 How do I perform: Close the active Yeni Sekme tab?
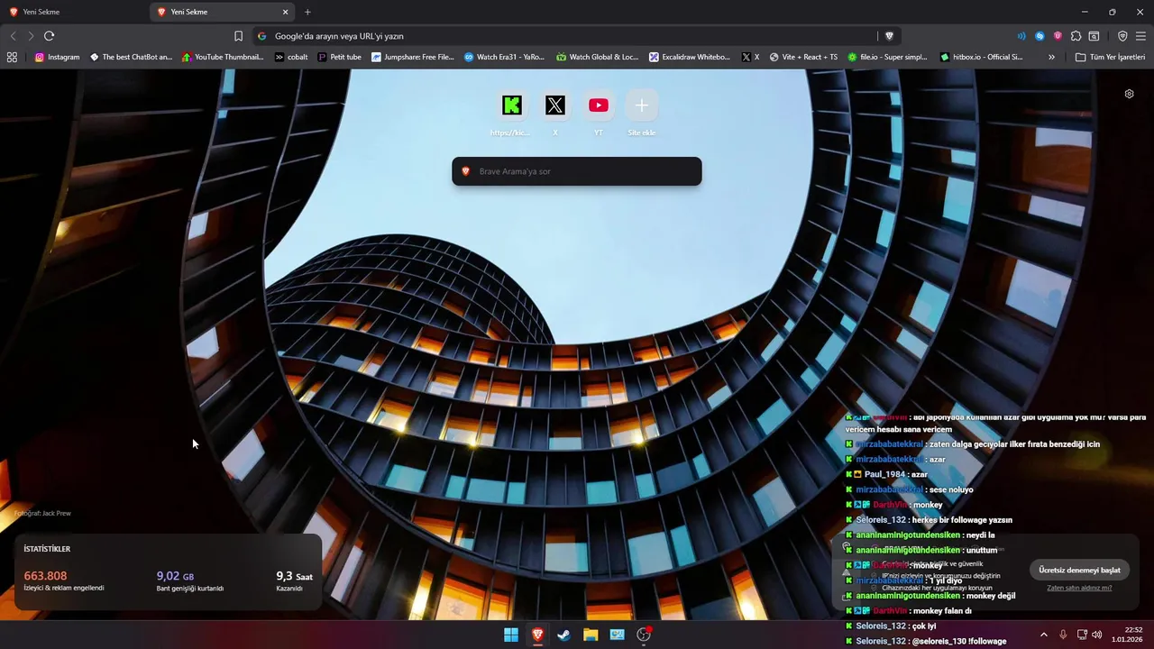286,12
